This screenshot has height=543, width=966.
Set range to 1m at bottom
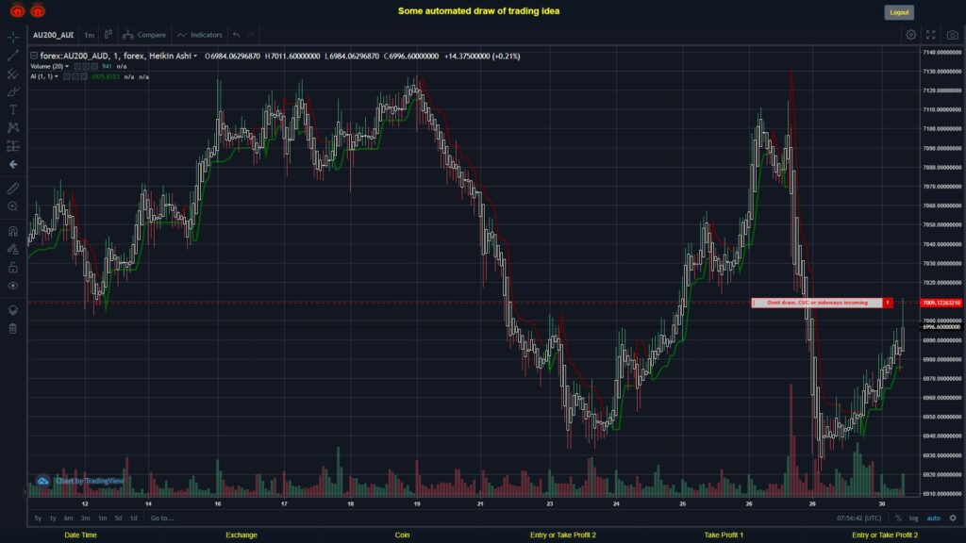point(102,518)
